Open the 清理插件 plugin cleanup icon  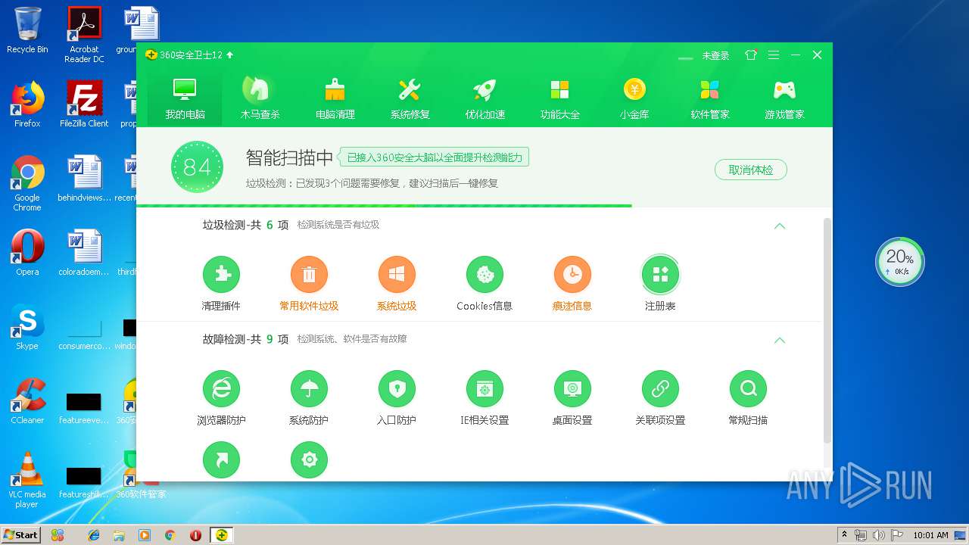[x=221, y=275]
